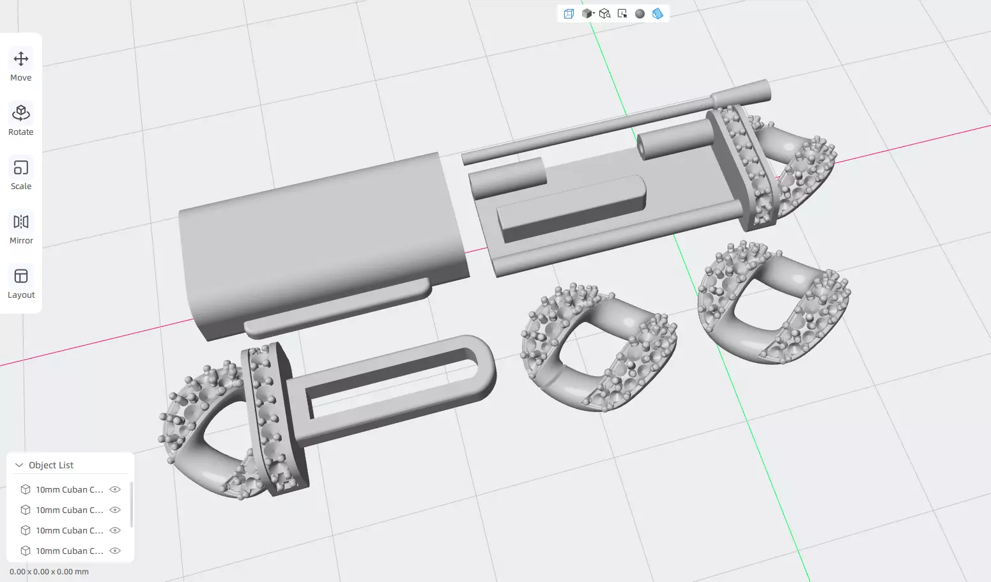
Task: Select the third 10mm Cuban C… object row
Action: [x=70, y=530]
